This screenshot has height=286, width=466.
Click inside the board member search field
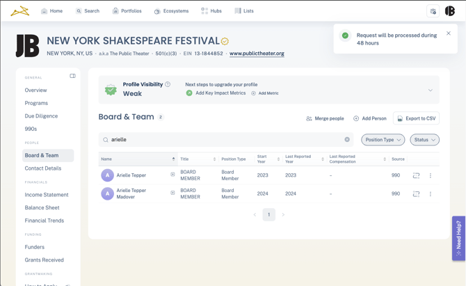[223, 140]
